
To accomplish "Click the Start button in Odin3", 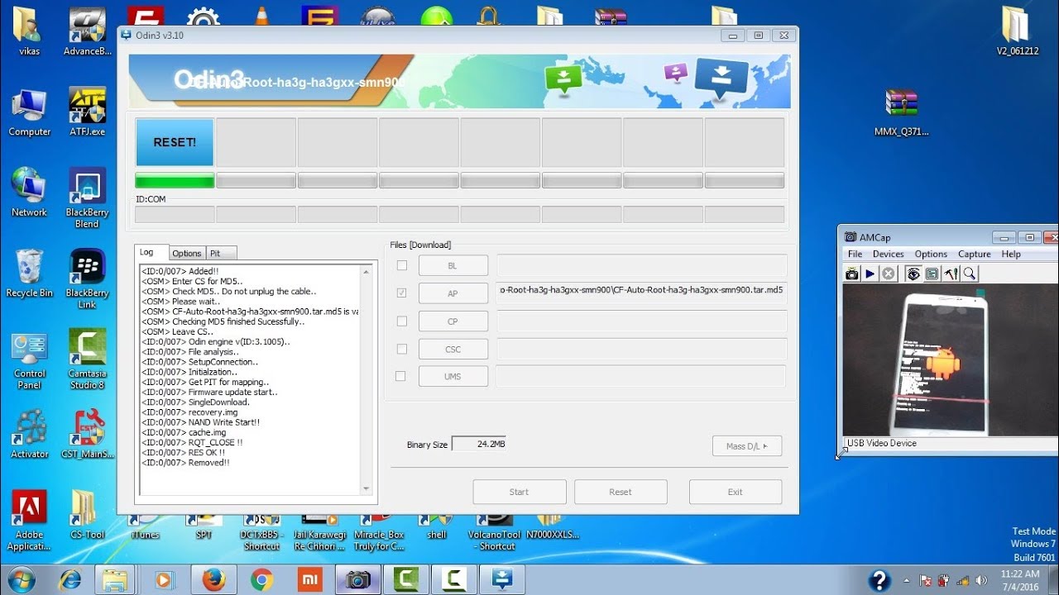I will 520,492.
